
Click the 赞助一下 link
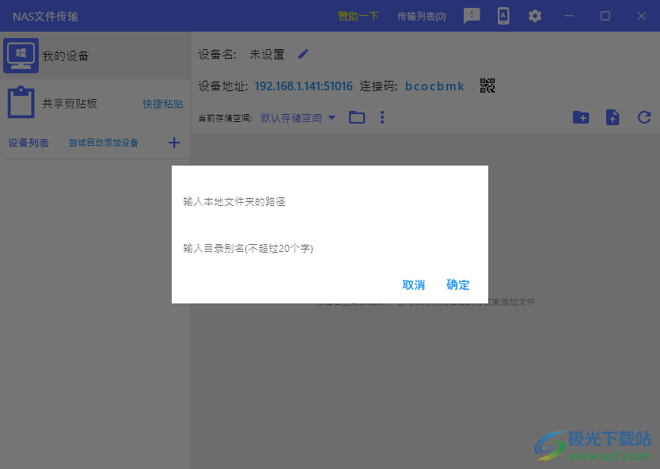tap(357, 16)
